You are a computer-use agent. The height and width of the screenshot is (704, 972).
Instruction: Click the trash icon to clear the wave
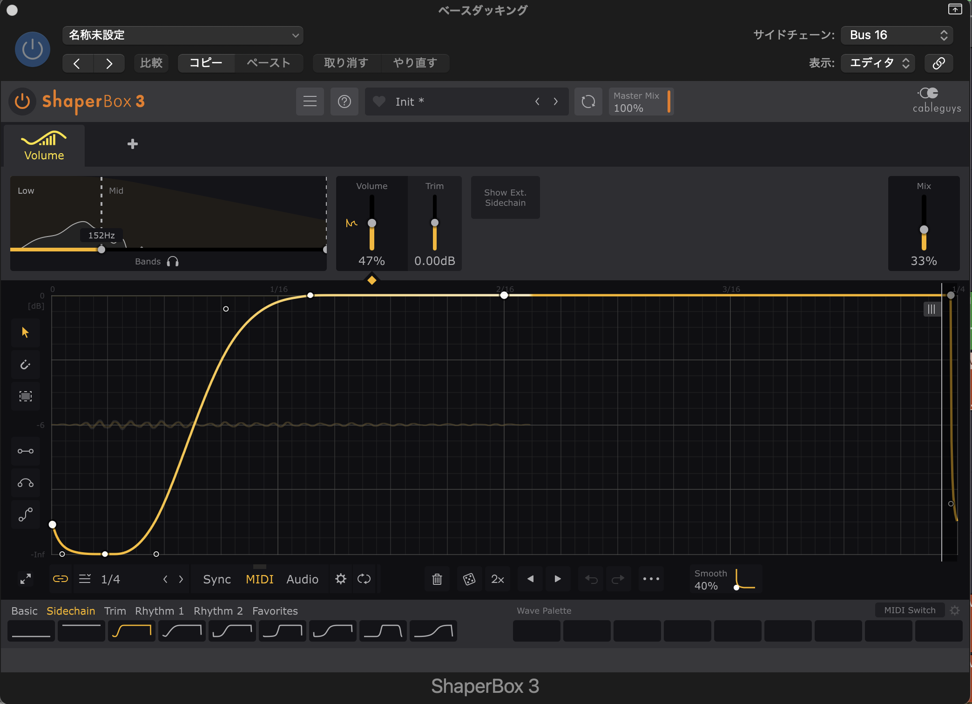click(x=437, y=579)
